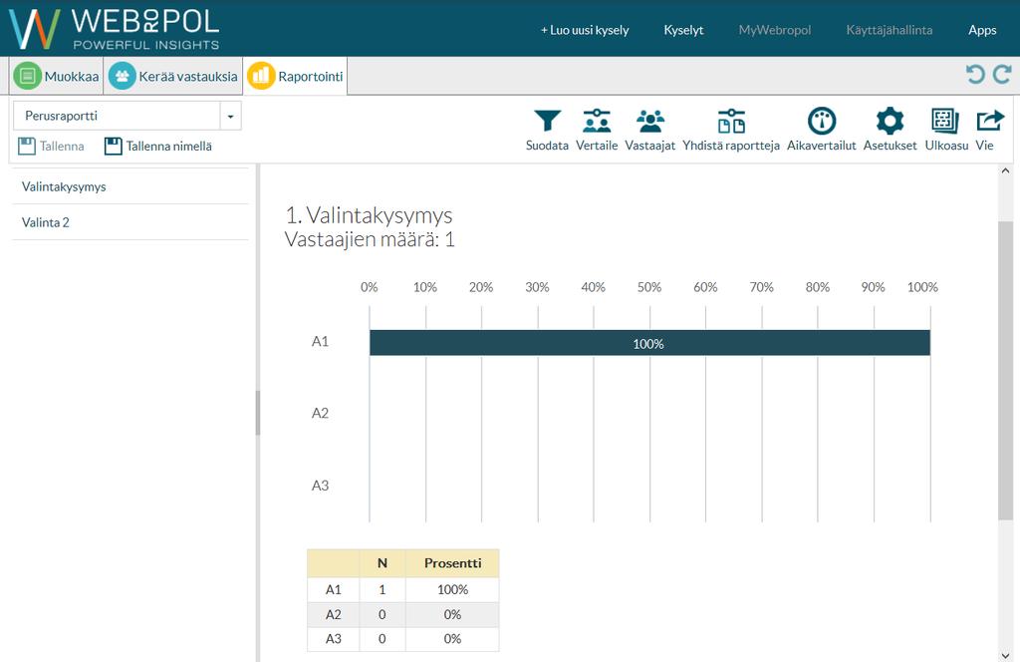The height and width of the screenshot is (662, 1020).
Task: Click the Perusraportti report name field
Action: click(x=118, y=116)
